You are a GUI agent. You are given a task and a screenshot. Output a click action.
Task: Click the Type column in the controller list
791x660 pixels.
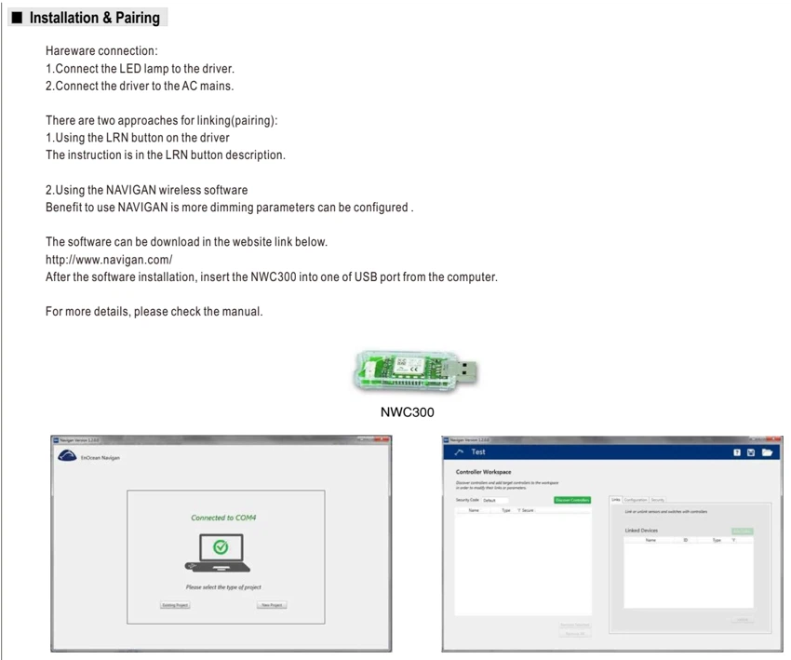point(506,511)
